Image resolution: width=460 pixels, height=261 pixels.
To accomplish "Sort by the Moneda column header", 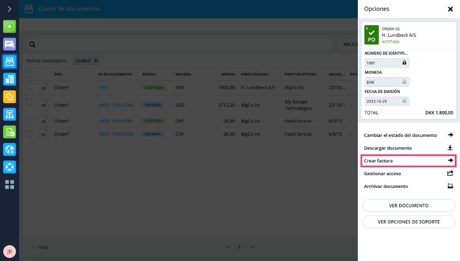I will coord(183,75).
